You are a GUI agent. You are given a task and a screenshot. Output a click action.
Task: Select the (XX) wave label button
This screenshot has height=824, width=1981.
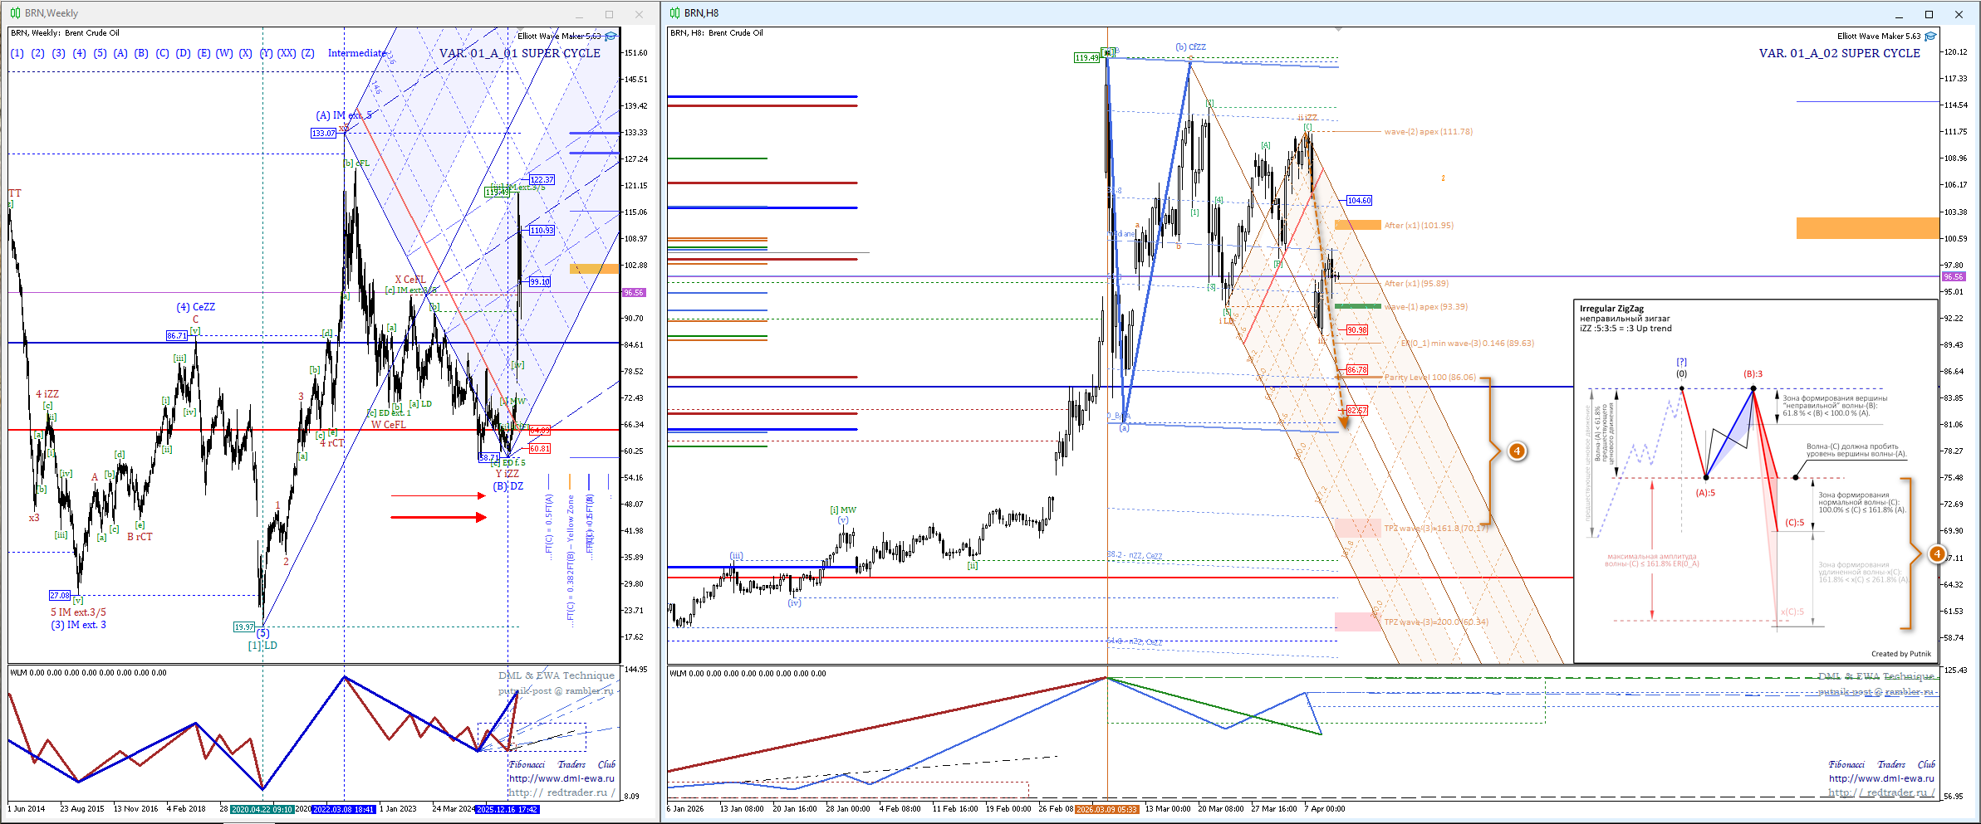[x=287, y=53]
